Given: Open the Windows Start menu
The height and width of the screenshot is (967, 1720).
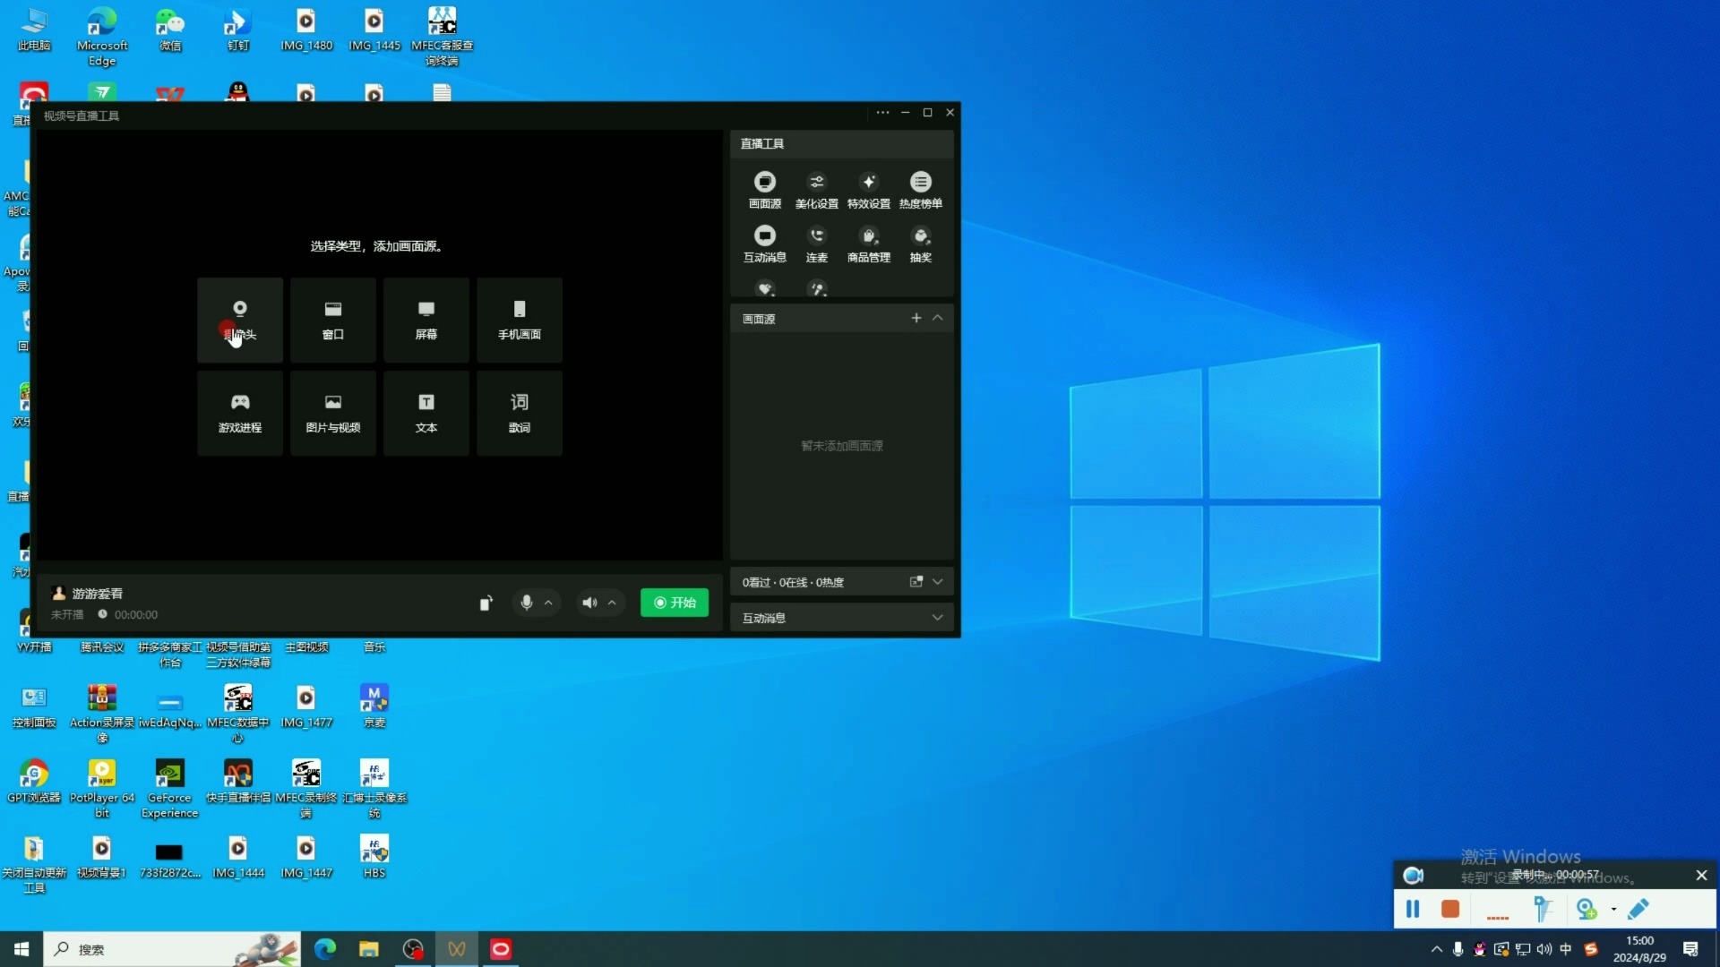Looking at the screenshot, I should tap(21, 949).
